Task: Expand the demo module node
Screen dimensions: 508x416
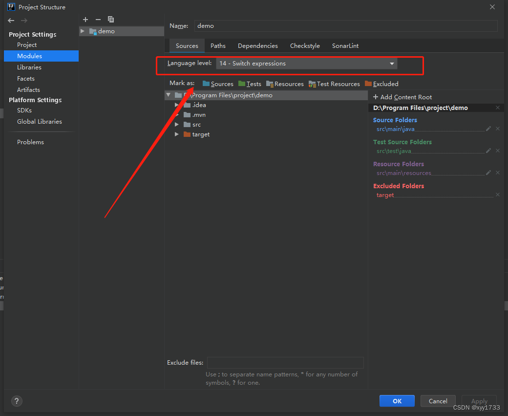Action: click(83, 31)
